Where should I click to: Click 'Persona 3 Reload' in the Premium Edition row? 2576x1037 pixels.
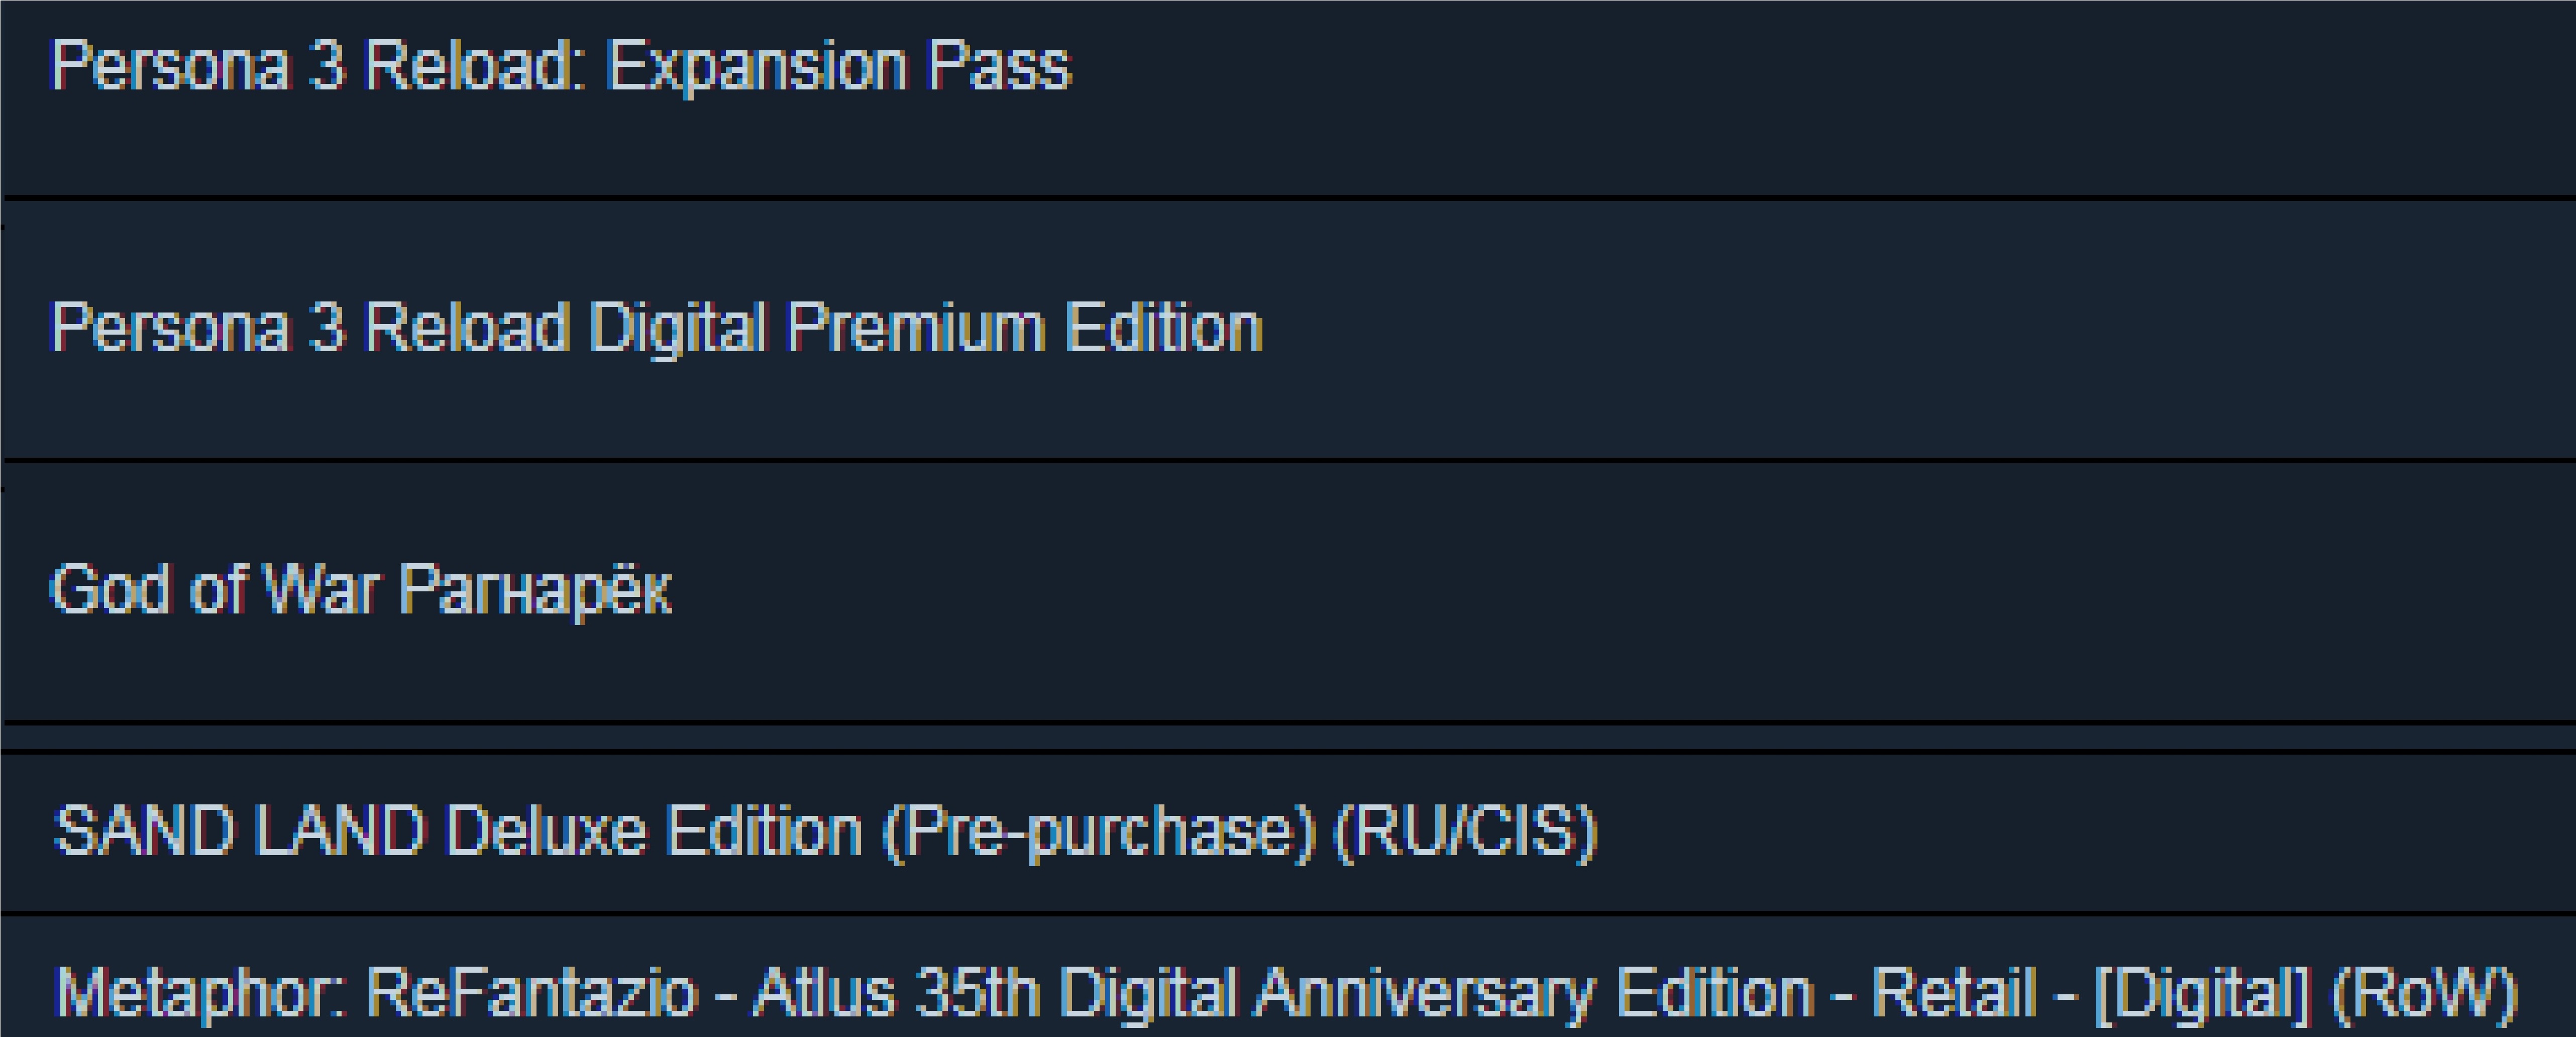click(x=309, y=328)
